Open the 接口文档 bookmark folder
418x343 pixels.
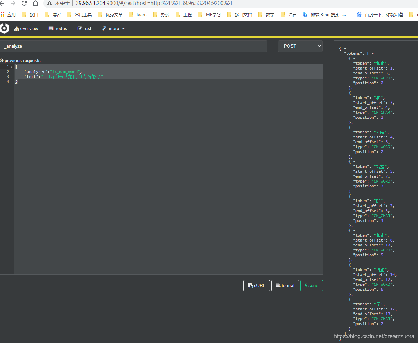pyautogui.click(x=240, y=14)
